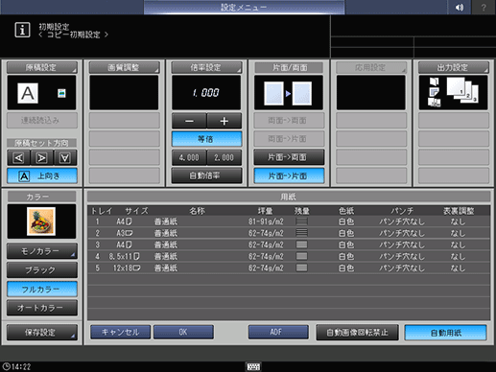The image size is (496, 372).
Task: Select 片面->両面 mode
Action: [x=289, y=157]
